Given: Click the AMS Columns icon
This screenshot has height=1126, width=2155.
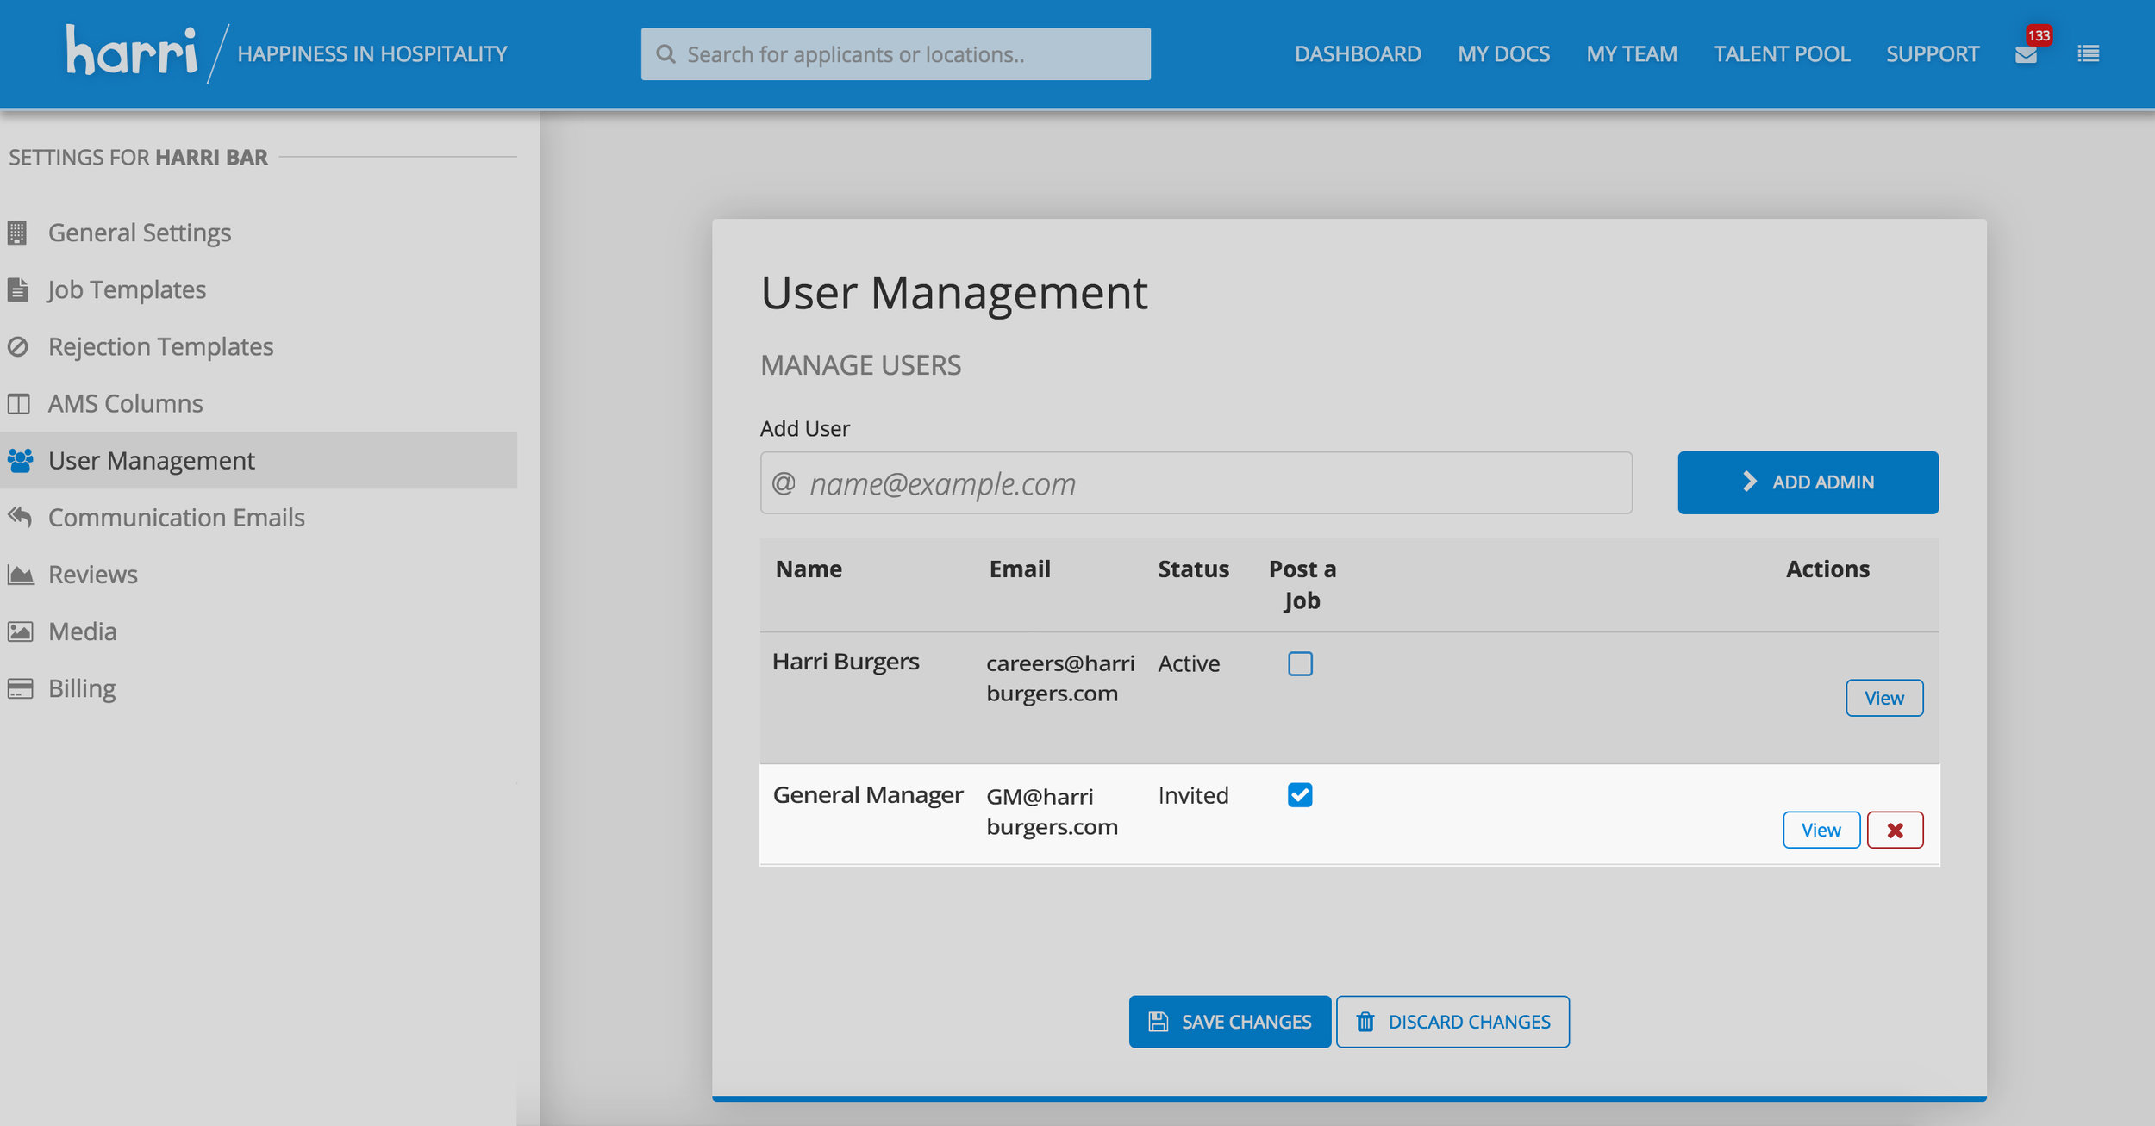Looking at the screenshot, I should [x=18, y=403].
